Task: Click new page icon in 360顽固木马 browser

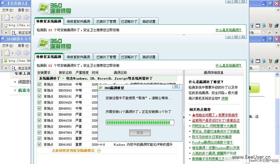Action: point(7,53)
